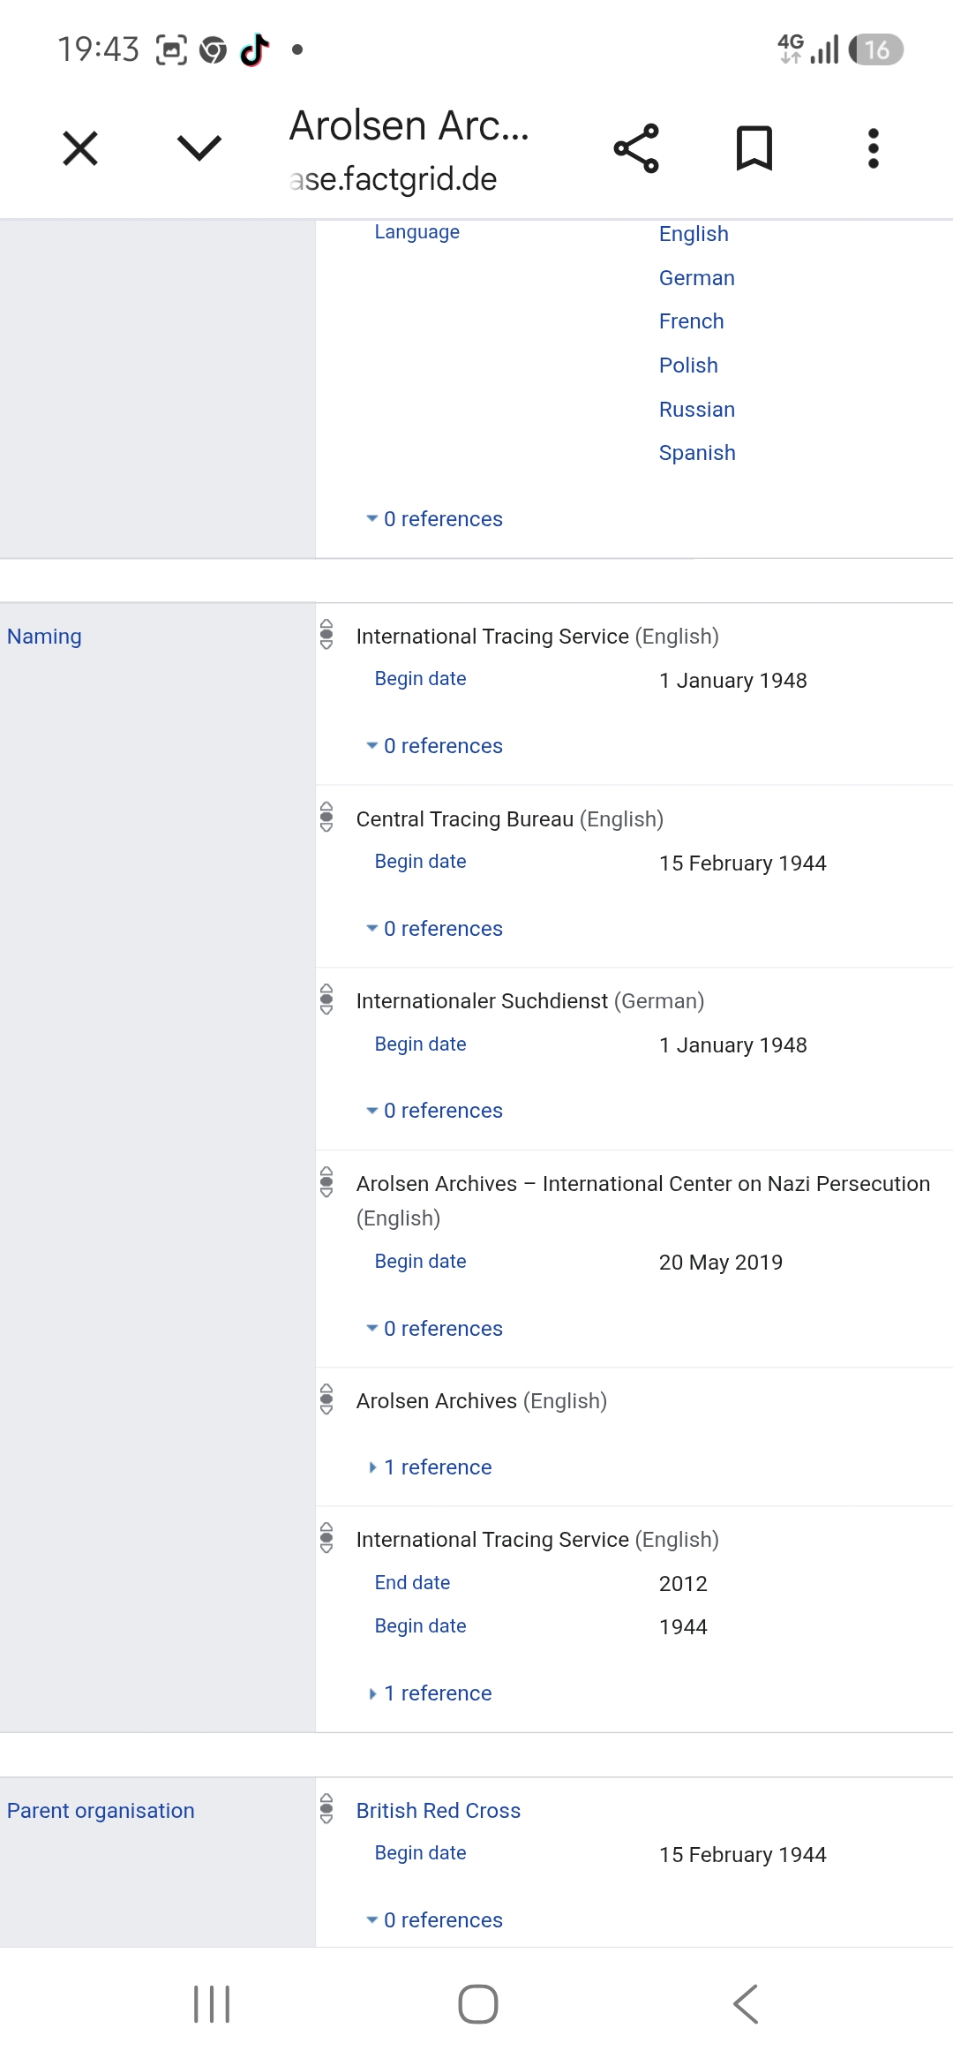This screenshot has width=953, height=2066.
Task: Open the English language link
Action: coord(694,234)
